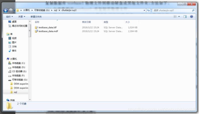Viewport: 199px width, 114px height.
Task: Click the CD 驱动器 (E:) drive icon
Action: coord(10,71)
